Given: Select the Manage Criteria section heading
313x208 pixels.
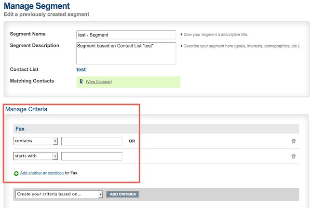Looking at the screenshot, I should (x=26, y=109).
